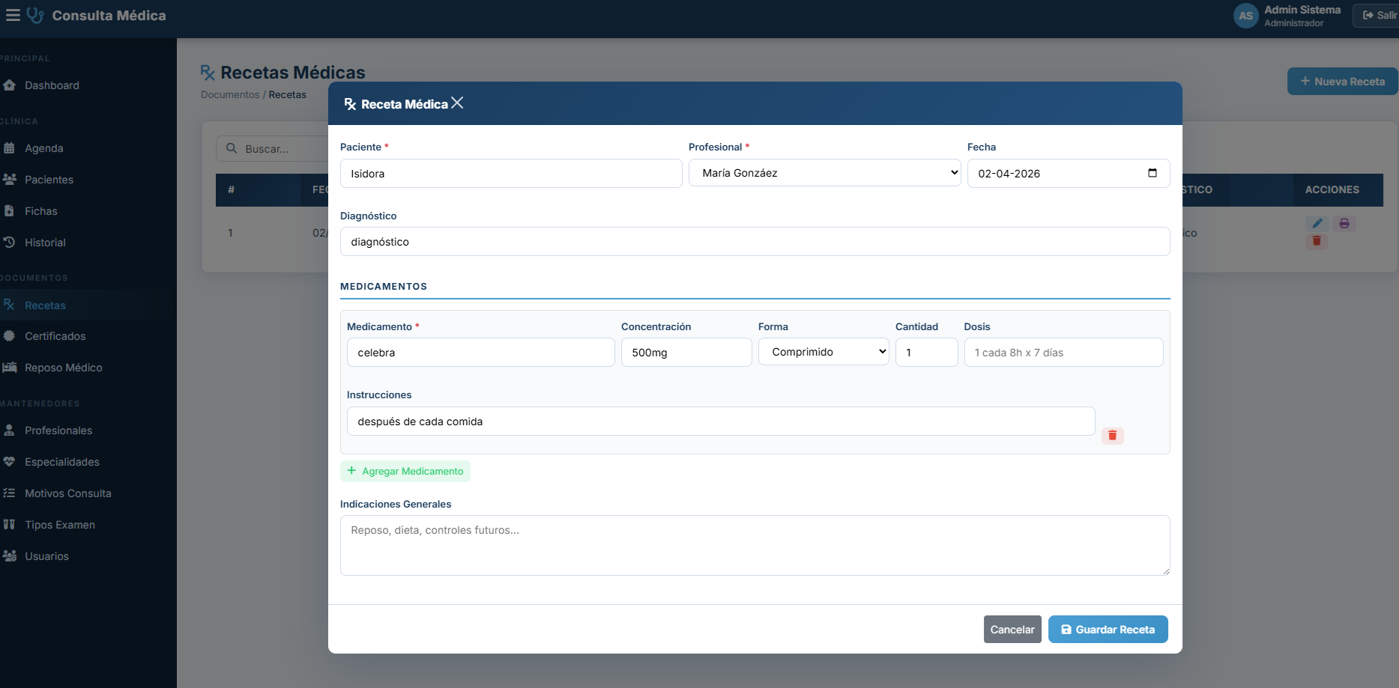1399x688 pixels.
Task: Click the Fichas file icon
Action: (9, 211)
